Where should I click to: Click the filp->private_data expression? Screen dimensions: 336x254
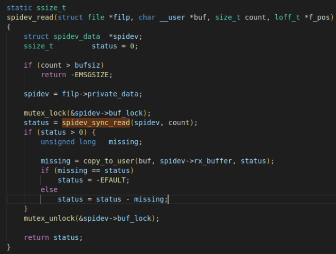pyautogui.click(x=100, y=94)
